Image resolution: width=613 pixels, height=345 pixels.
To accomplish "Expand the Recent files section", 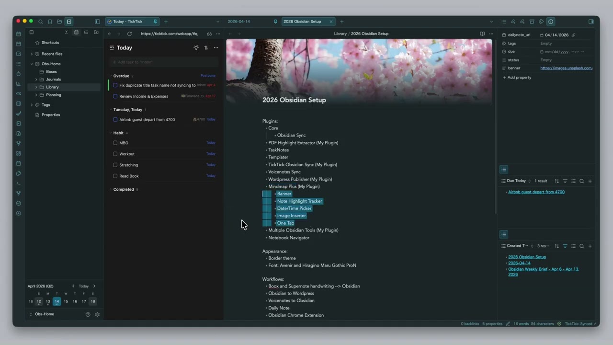I will (x=32, y=54).
